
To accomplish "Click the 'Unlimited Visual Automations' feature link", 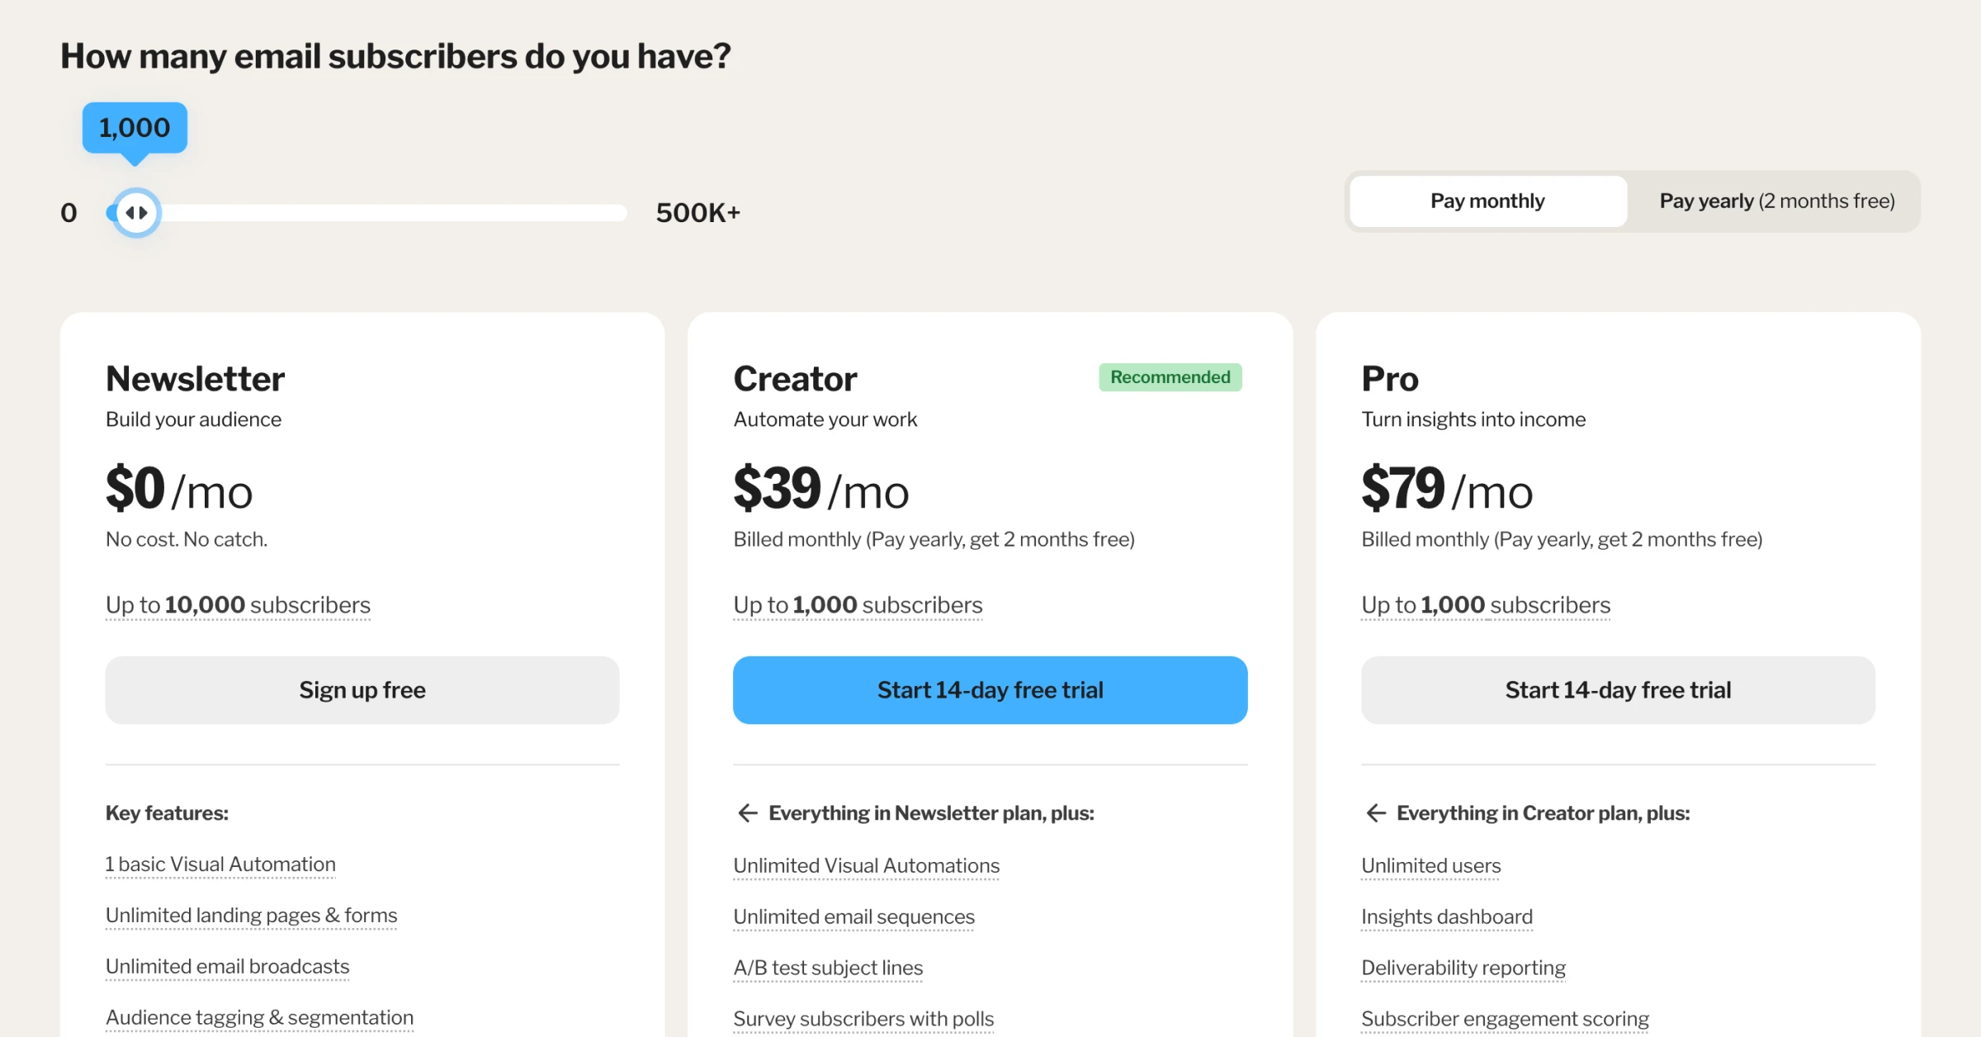I will click(866, 865).
